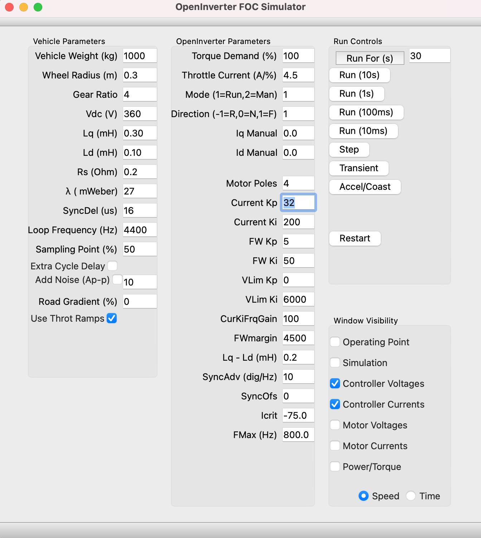Image resolution: width=481 pixels, height=538 pixels.
Task: Click the Run For (s) button
Action: coord(370,58)
